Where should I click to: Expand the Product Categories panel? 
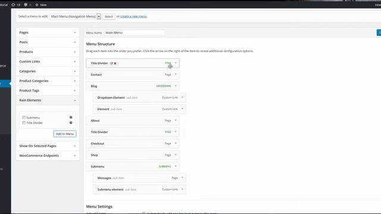click(x=48, y=81)
